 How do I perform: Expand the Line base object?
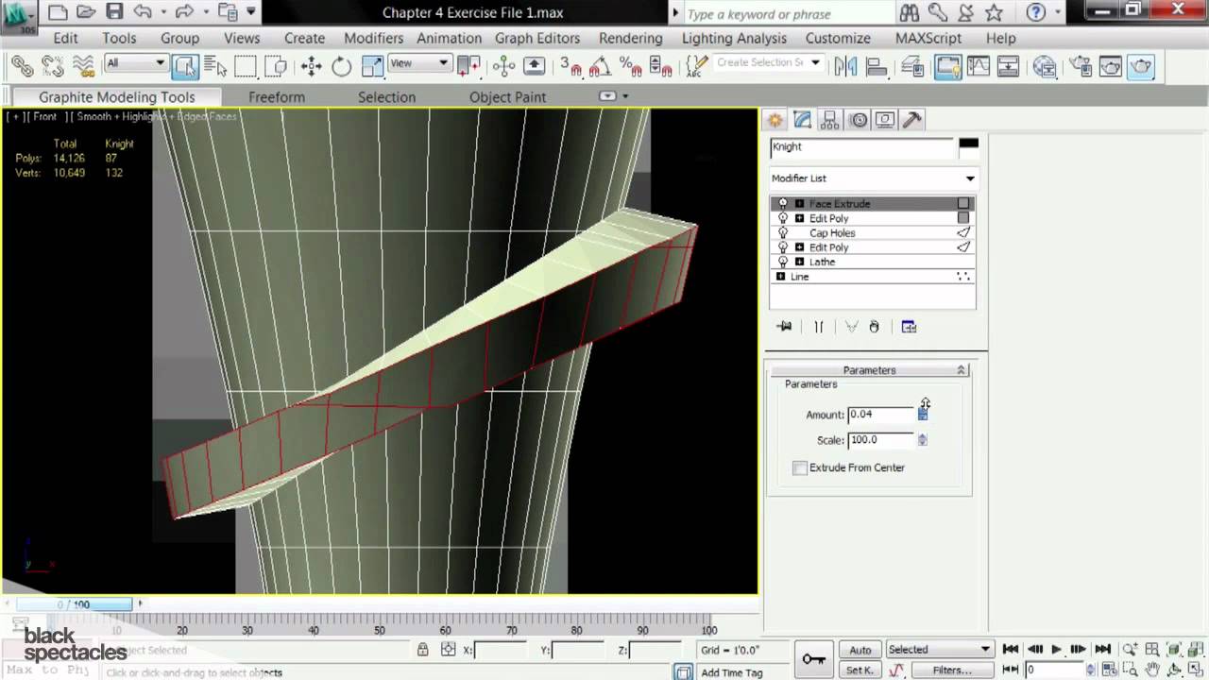780,277
